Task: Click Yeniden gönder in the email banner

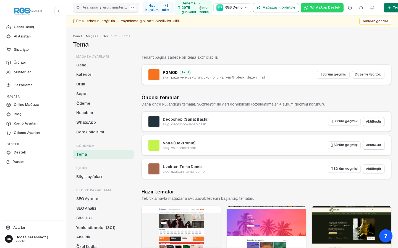Action: (375, 21)
